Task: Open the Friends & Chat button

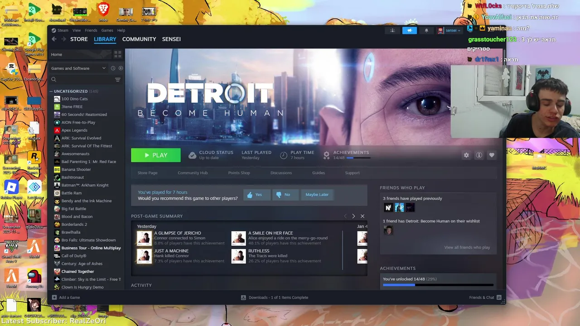Action: (x=485, y=297)
